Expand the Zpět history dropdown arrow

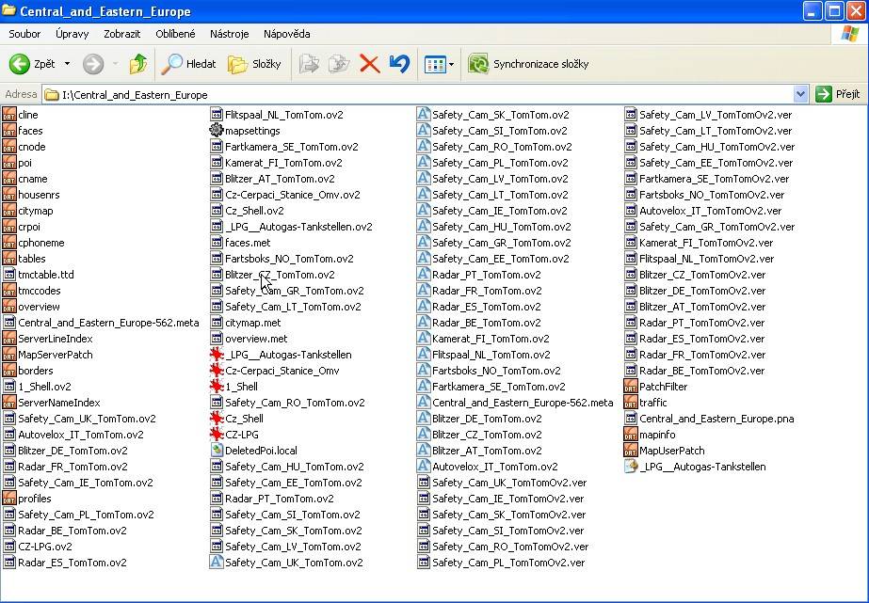coord(67,64)
